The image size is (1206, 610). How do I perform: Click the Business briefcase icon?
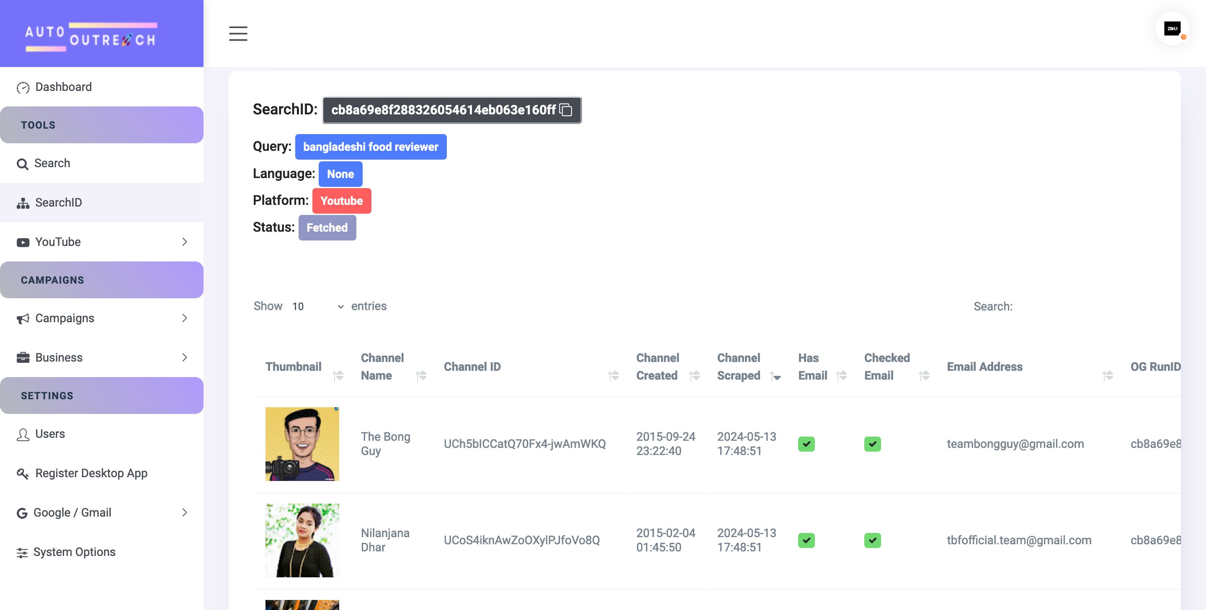tap(23, 358)
